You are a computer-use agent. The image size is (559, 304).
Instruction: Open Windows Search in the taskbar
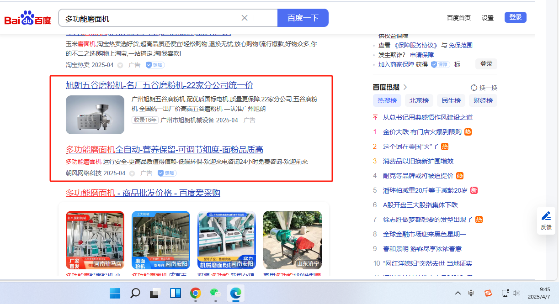pos(135,293)
